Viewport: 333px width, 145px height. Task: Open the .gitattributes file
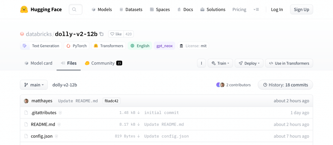coord(44,113)
